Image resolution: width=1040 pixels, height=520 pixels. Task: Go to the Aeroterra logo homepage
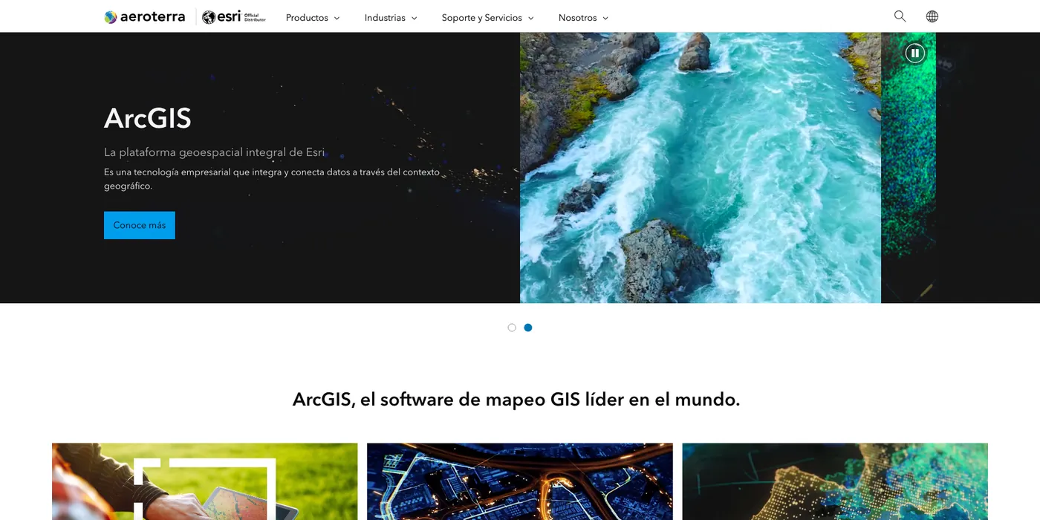click(145, 17)
